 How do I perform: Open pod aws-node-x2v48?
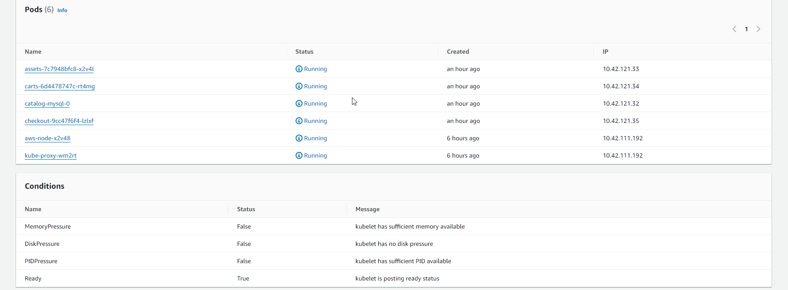coord(48,138)
